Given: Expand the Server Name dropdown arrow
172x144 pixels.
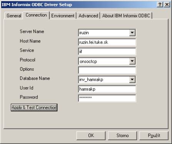Looking at the screenshot, I should (x=132, y=33).
